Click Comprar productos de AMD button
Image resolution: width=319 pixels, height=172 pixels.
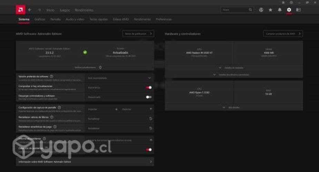click(283, 34)
